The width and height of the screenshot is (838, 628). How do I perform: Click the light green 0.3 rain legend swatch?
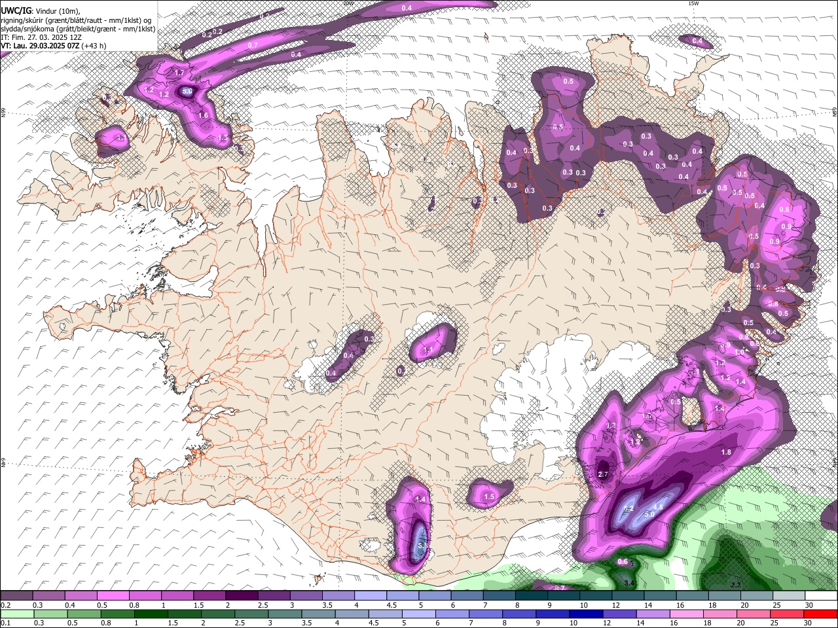click(50, 614)
